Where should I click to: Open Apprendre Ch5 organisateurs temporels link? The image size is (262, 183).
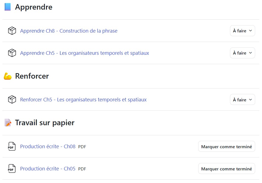click(85, 53)
